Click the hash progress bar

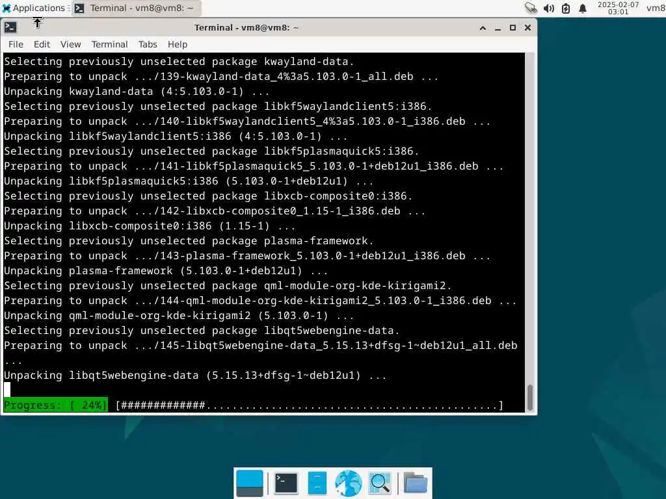tap(310, 405)
